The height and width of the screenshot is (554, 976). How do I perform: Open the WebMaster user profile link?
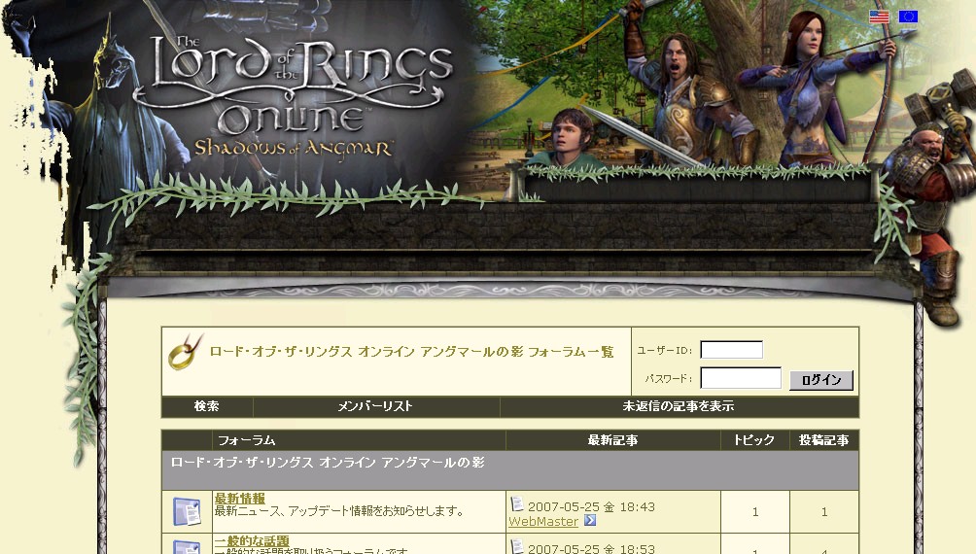pyautogui.click(x=543, y=522)
